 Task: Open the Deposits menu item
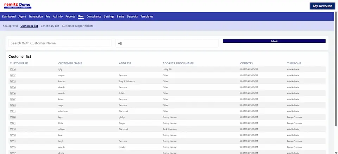click(132, 17)
